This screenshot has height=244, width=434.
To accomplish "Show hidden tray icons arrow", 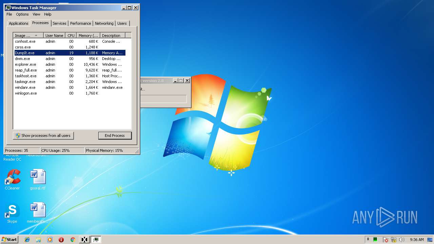I will (368, 240).
